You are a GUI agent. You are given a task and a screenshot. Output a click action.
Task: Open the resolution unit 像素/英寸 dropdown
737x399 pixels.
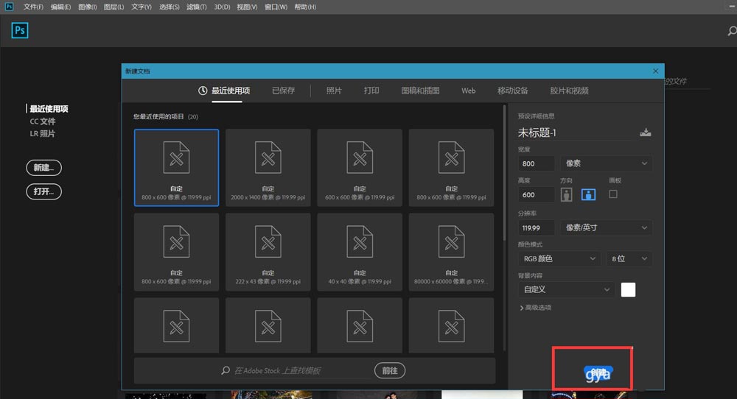(x=606, y=227)
